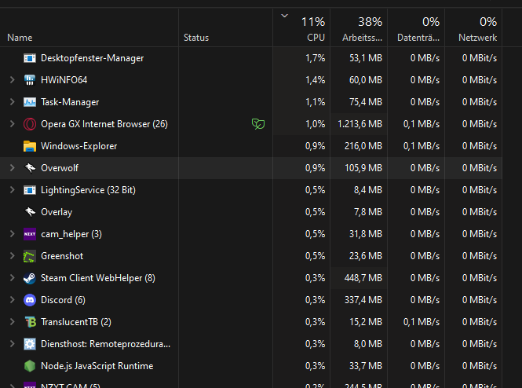Image resolution: width=522 pixels, height=388 pixels.
Task: Click the LightingService process icon
Action: [x=30, y=190]
